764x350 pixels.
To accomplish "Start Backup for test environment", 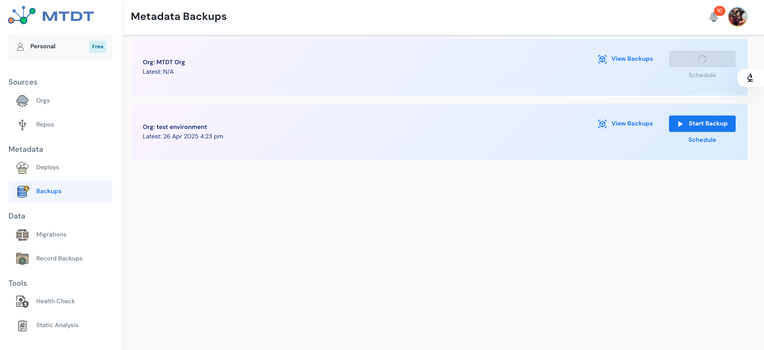I will pyautogui.click(x=702, y=123).
